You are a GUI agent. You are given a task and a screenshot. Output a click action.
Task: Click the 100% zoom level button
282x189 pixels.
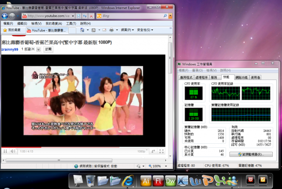(158, 166)
